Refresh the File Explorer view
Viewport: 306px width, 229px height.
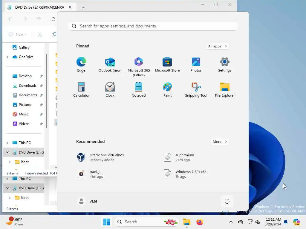53,19
